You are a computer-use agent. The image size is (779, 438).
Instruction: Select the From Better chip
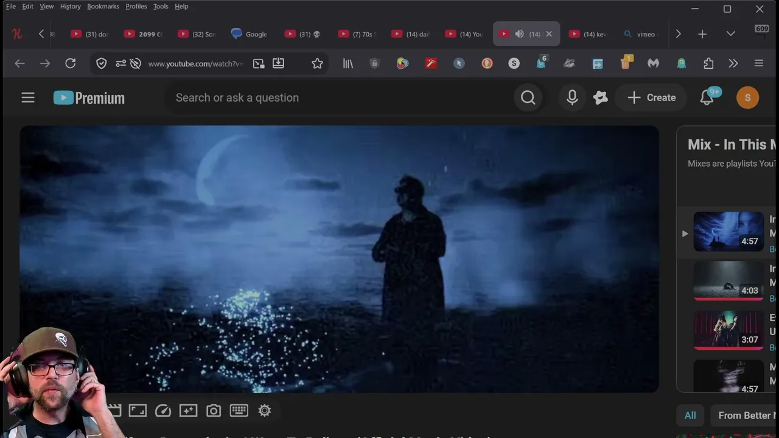pos(744,415)
